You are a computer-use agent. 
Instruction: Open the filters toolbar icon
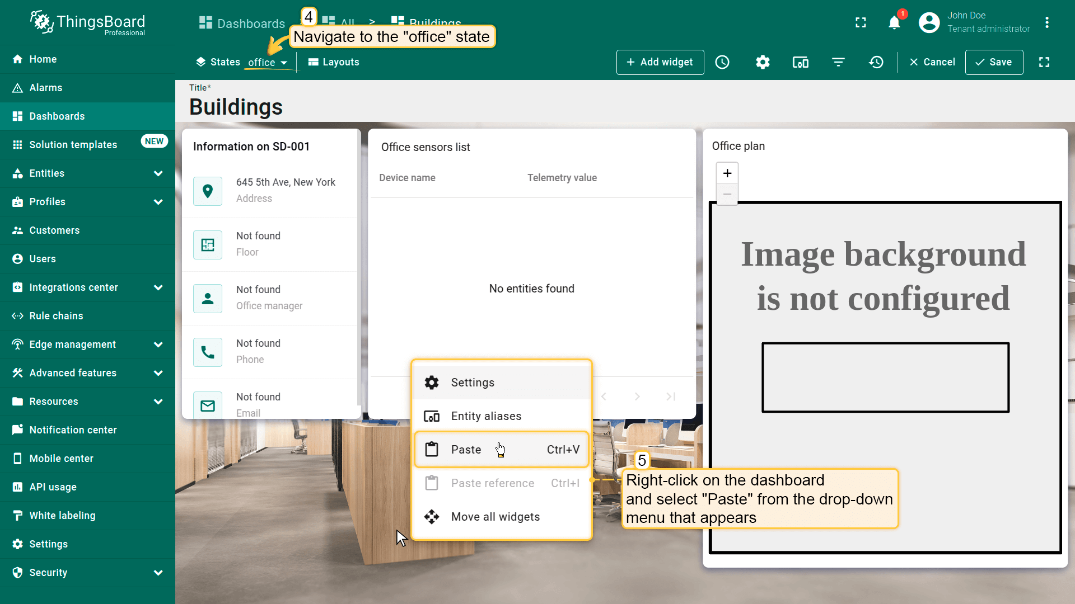tap(838, 62)
